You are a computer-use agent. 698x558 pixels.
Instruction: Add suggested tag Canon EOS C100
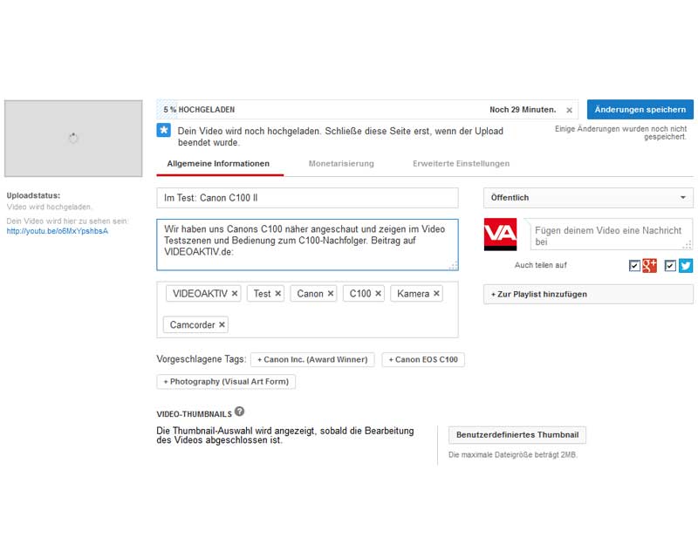(x=423, y=359)
